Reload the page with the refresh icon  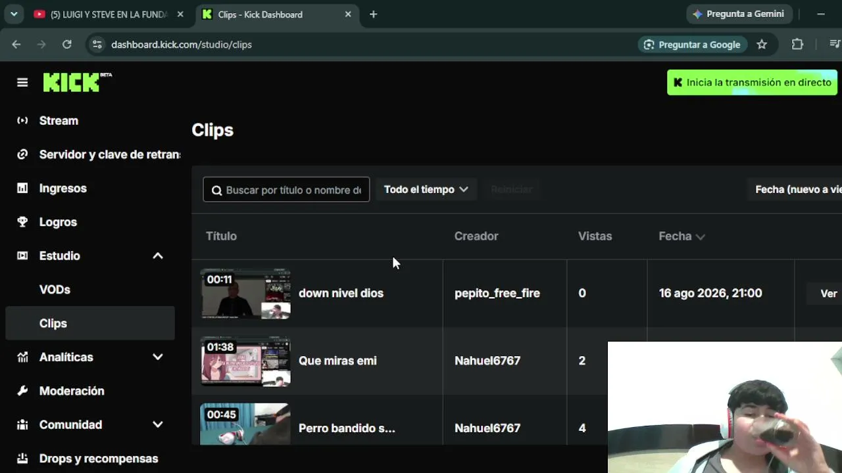(67, 44)
